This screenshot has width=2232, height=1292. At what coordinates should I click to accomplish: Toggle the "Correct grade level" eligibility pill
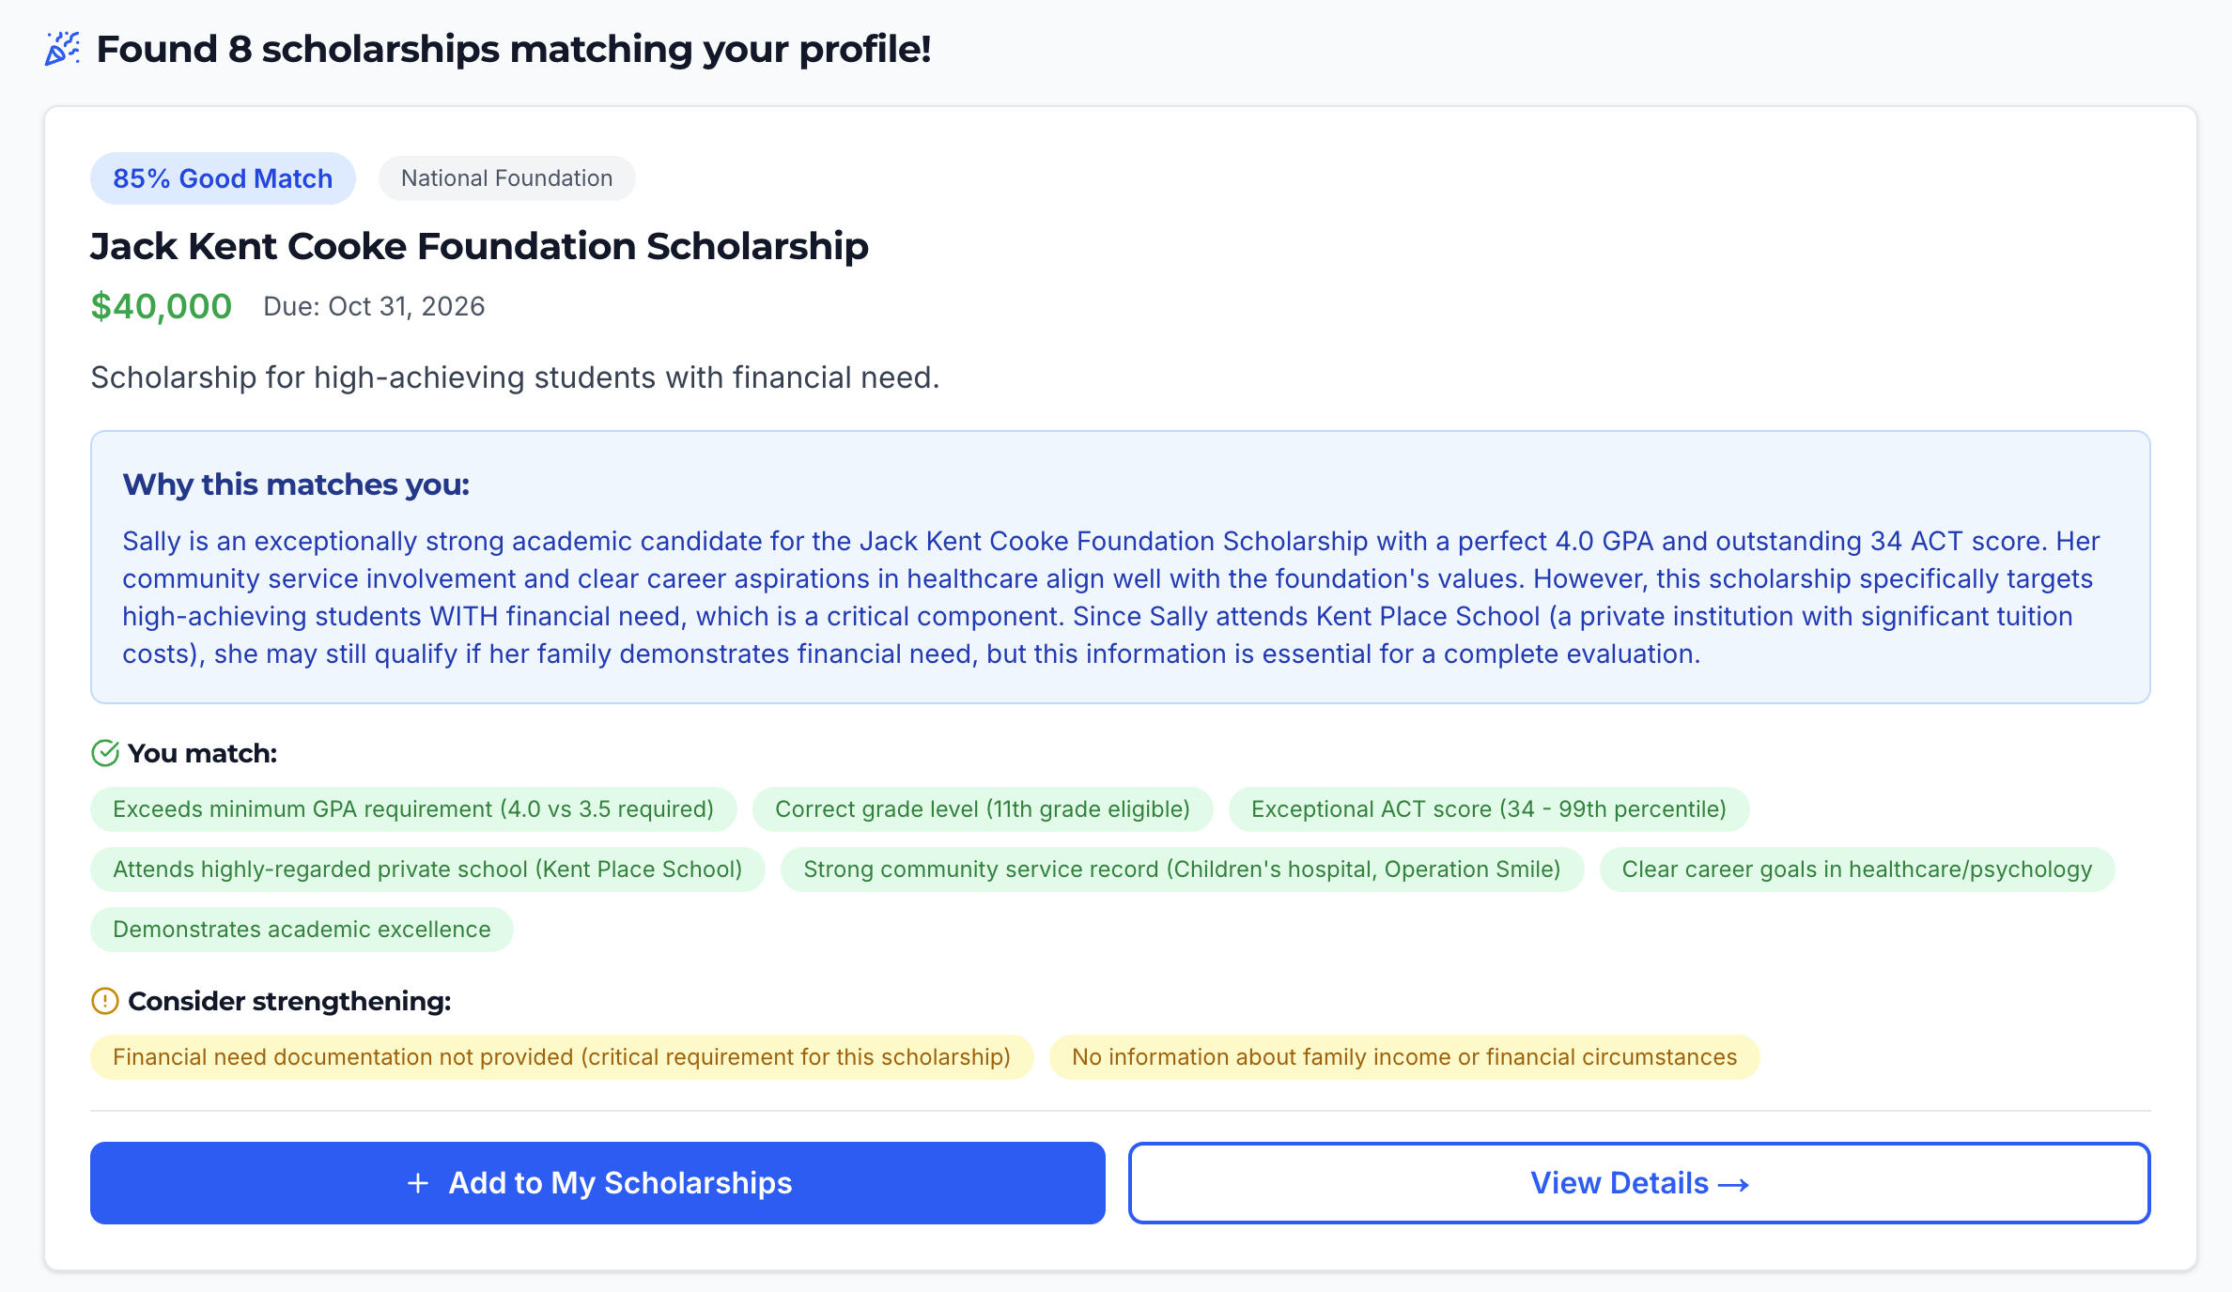tap(982, 808)
